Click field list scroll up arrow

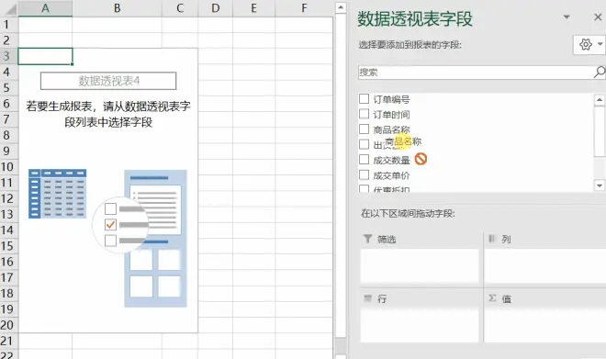(x=600, y=100)
